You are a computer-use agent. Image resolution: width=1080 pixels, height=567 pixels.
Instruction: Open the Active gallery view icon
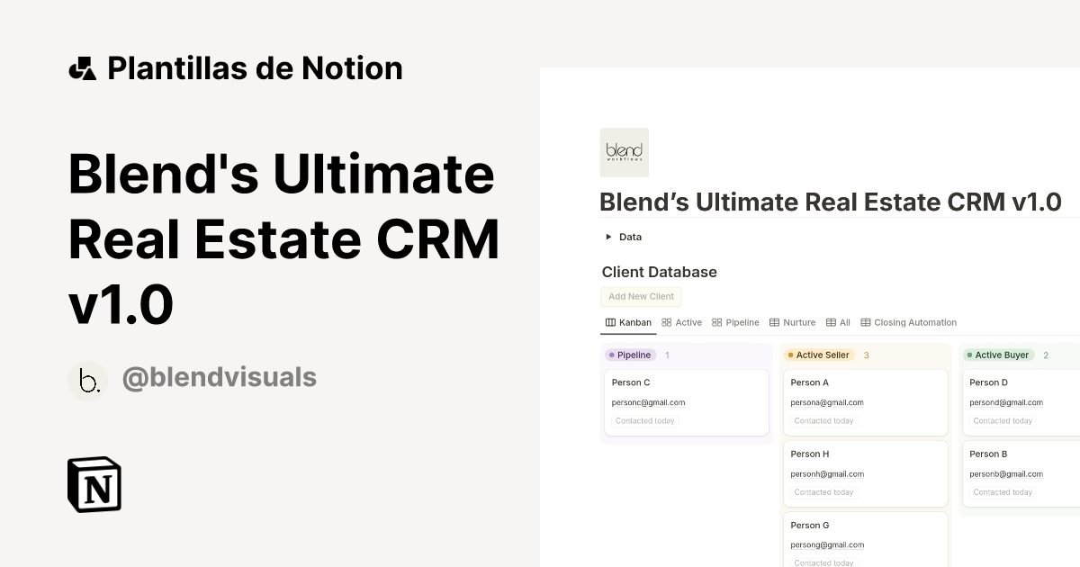coord(666,322)
